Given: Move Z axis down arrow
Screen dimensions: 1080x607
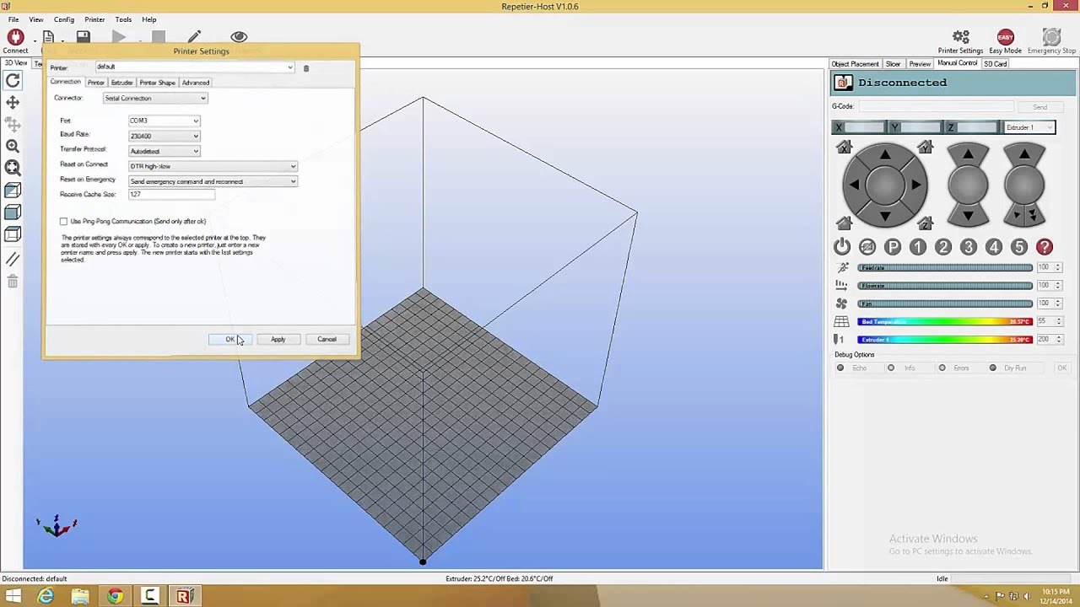Looking at the screenshot, I should pyautogui.click(x=968, y=216).
